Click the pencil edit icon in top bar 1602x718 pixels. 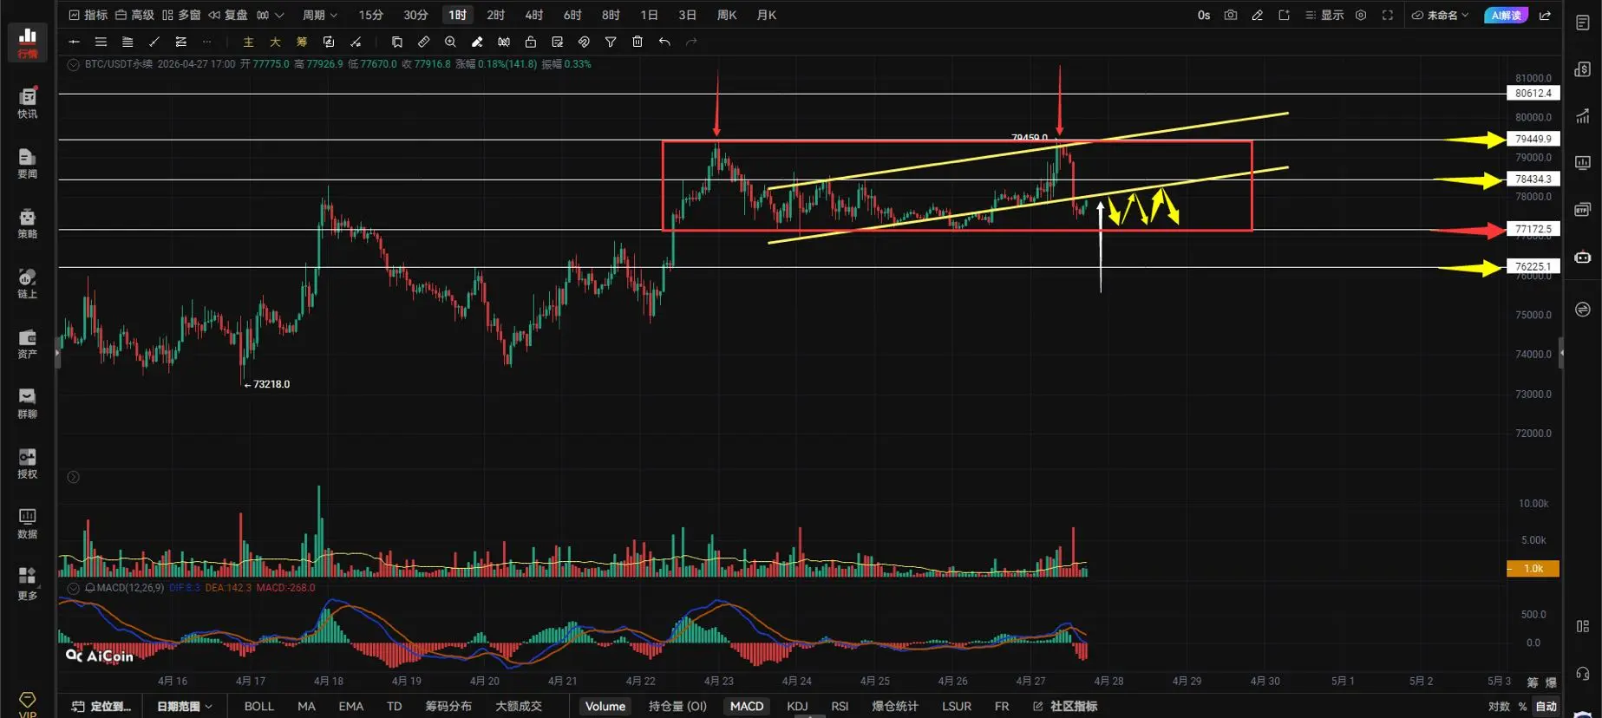pyautogui.click(x=1257, y=15)
